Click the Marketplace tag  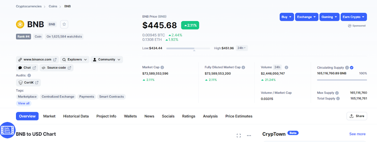click(27, 97)
